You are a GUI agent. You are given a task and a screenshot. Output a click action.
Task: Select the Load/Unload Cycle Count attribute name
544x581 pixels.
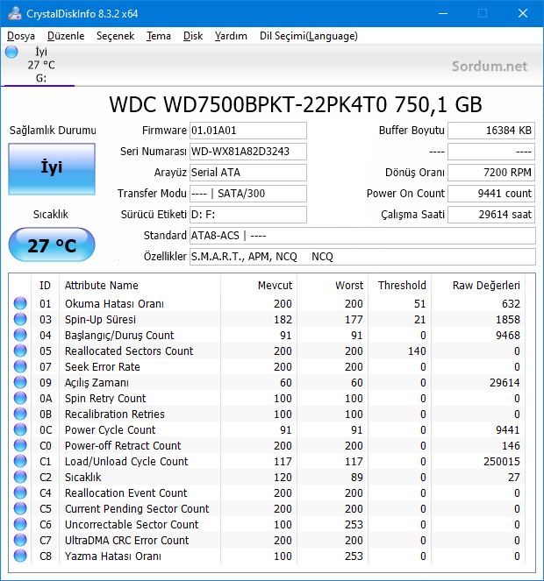click(x=126, y=461)
